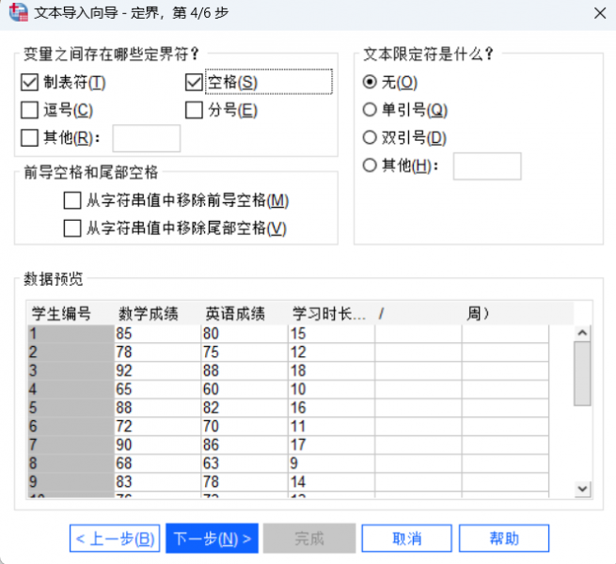Click the 上一步(B) back button
This screenshot has height=564, width=616.
(115, 539)
